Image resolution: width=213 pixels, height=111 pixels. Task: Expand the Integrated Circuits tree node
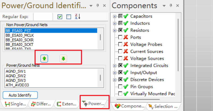(x=115, y=66)
